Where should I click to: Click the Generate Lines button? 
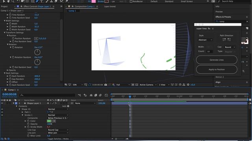(217, 60)
